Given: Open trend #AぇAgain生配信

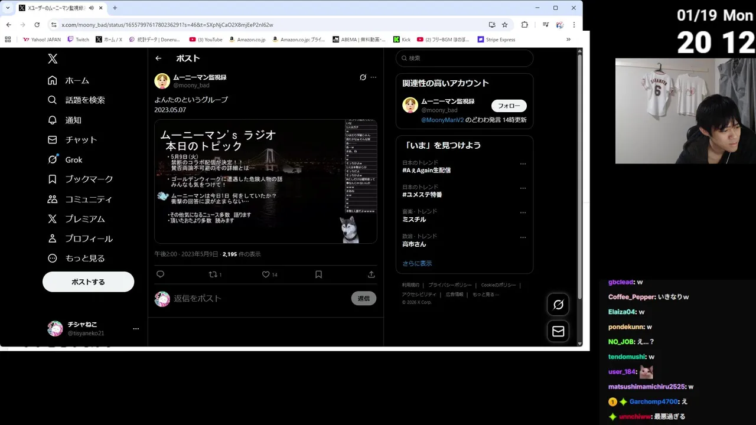Looking at the screenshot, I should [x=426, y=171].
